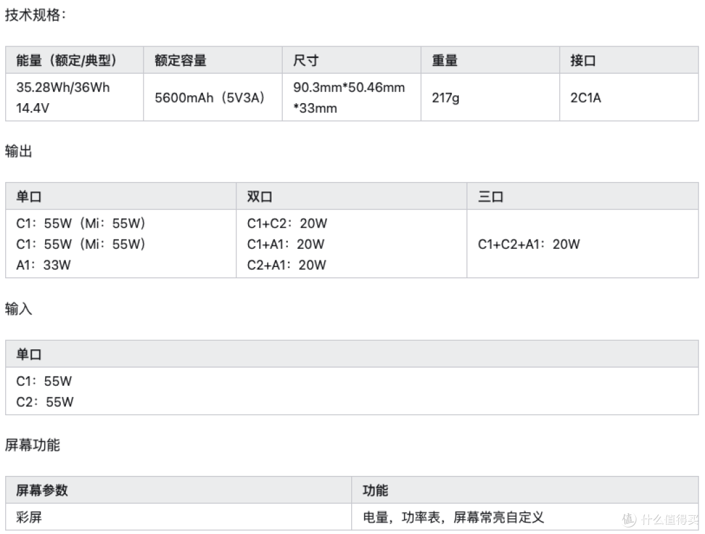Select the C1+C2+A1: 20W cell
705x534 pixels.
coord(583,243)
